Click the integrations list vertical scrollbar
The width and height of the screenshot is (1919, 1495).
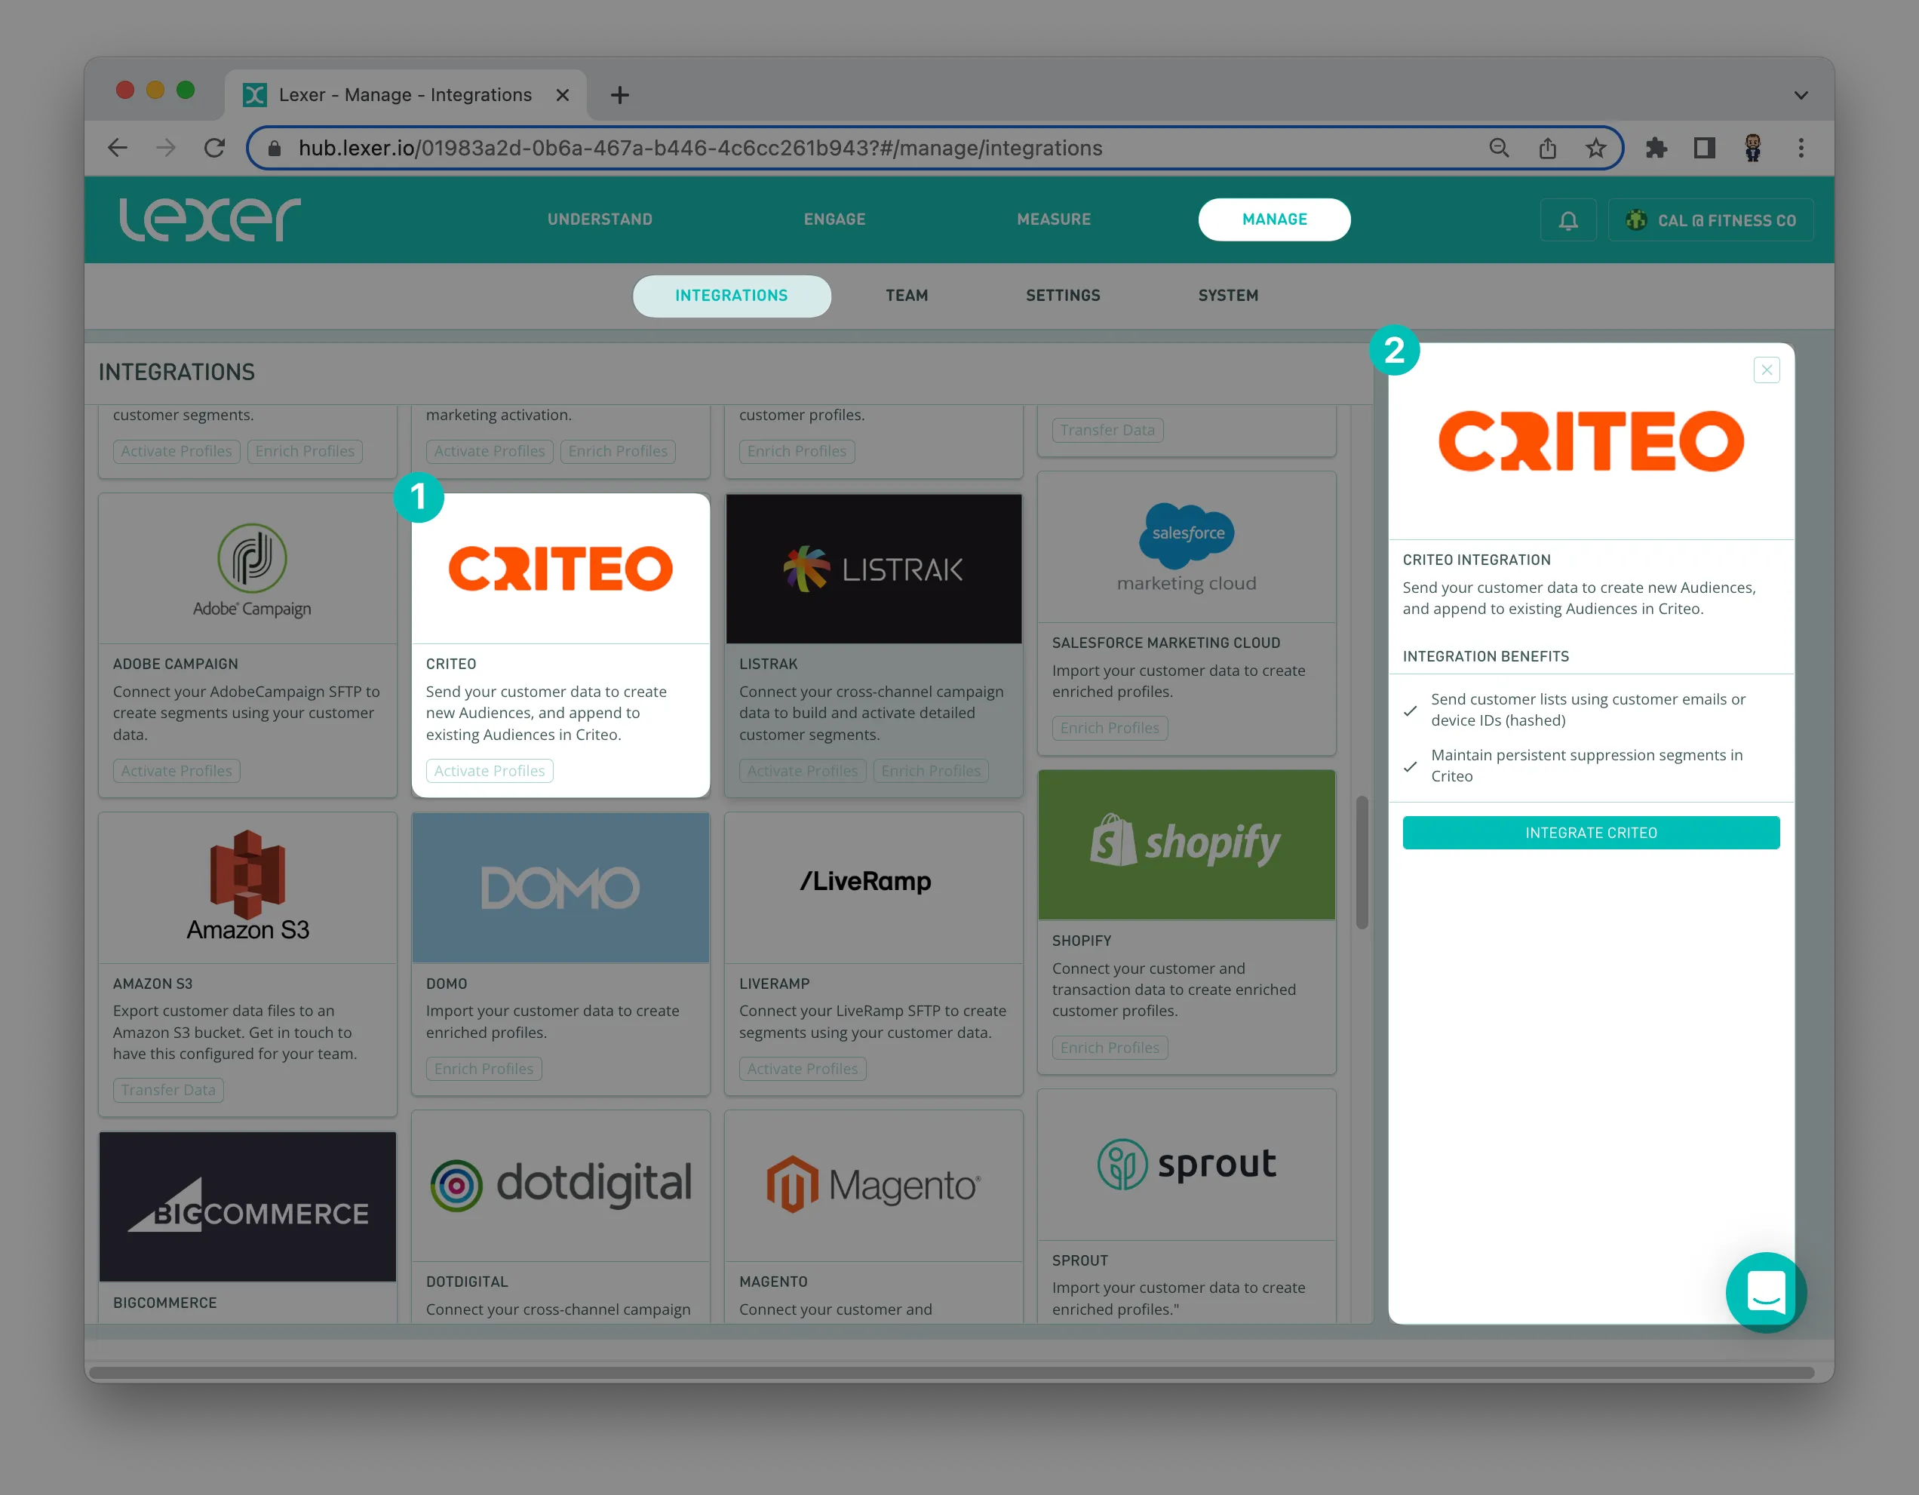coord(1362,861)
